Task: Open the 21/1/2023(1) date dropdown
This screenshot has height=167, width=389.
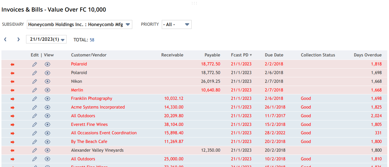Action: coord(46,39)
